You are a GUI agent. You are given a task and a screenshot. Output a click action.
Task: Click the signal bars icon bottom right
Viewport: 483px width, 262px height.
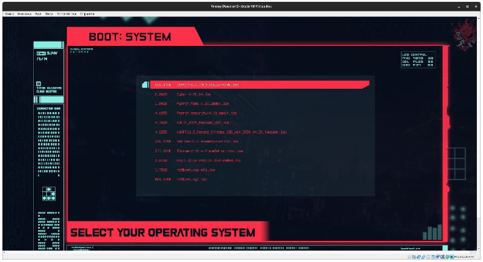[432, 232]
